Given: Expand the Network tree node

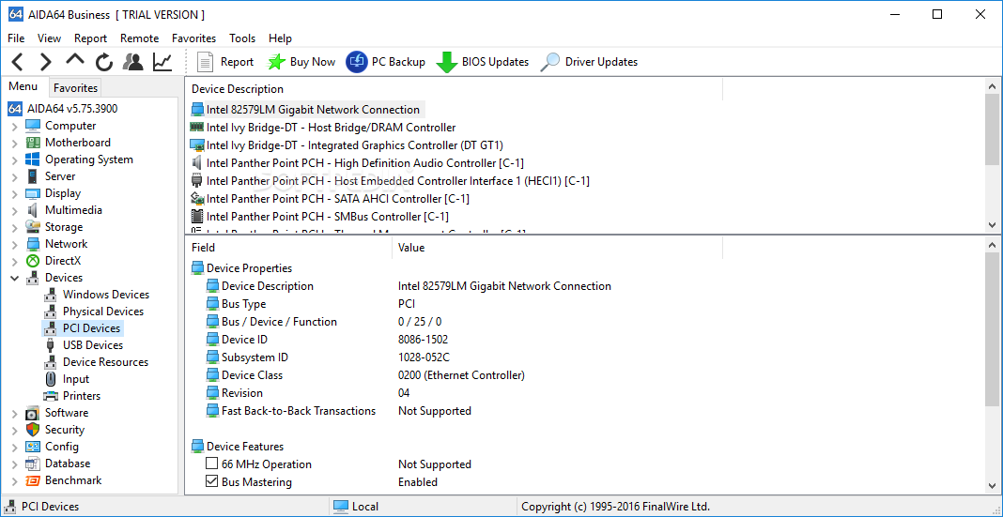Looking at the screenshot, I should 15,243.
